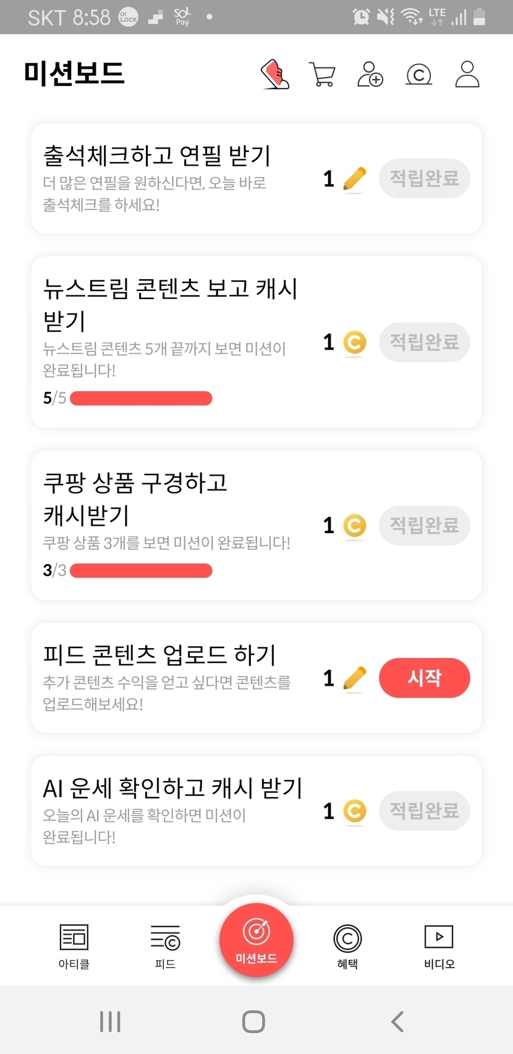Switch to the 아티클 tab
The image size is (513, 1054).
tap(74, 945)
